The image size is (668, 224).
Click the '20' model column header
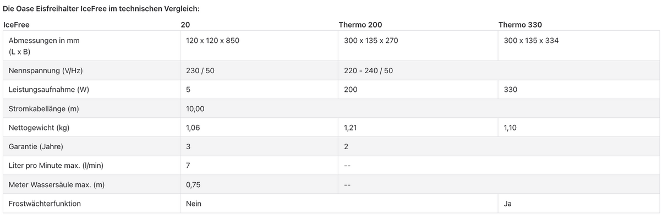[185, 25]
